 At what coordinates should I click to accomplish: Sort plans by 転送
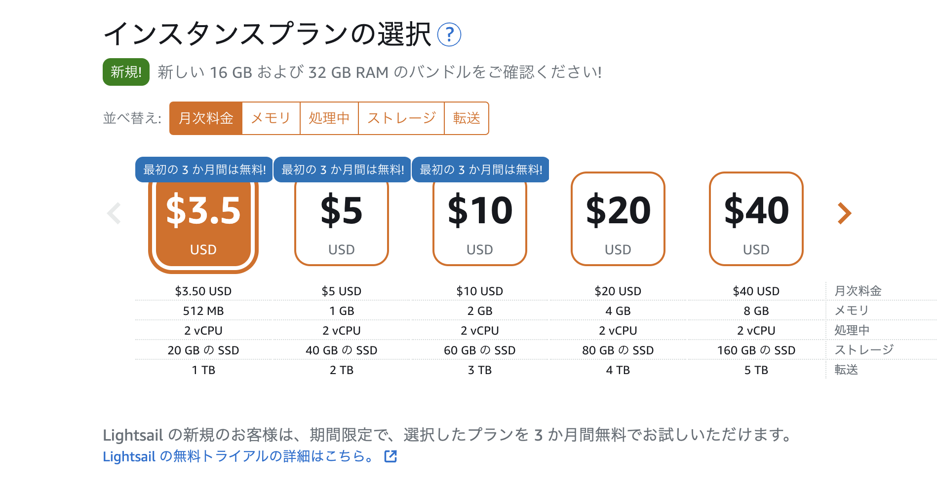coord(466,118)
